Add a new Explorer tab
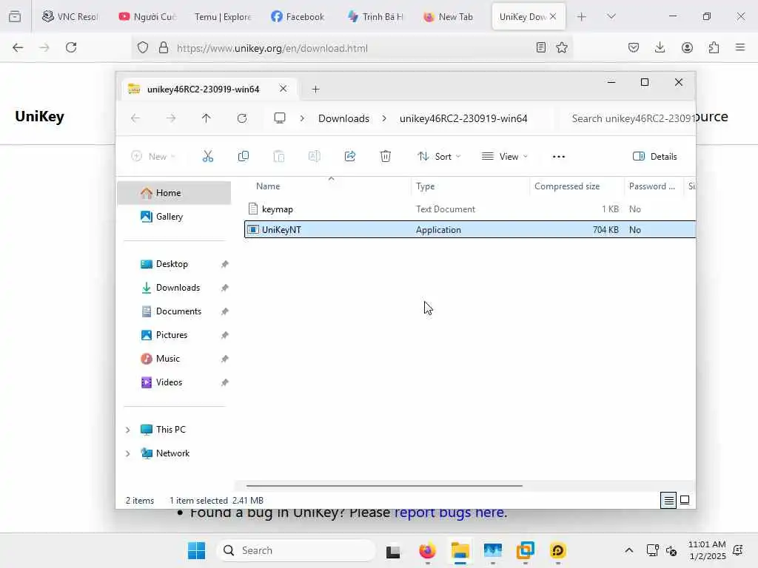Image resolution: width=758 pixels, height=568 pixels. (x=315, y=89)
